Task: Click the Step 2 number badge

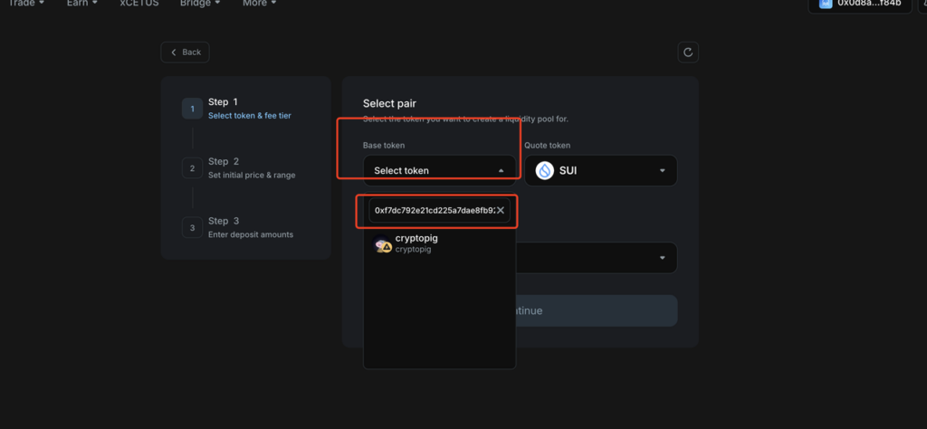Action: 192,168
